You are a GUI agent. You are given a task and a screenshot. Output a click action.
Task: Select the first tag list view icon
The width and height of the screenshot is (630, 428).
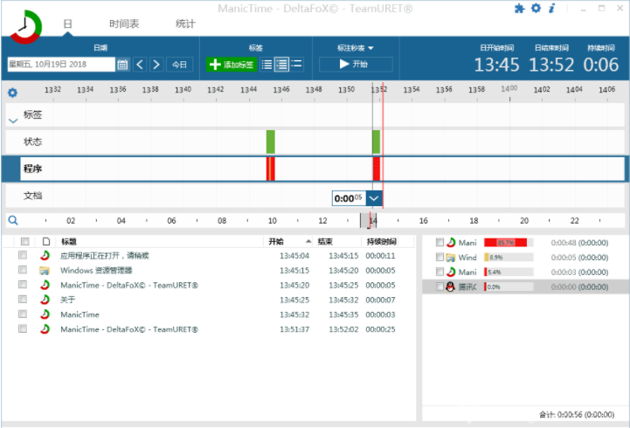(267, 65)
